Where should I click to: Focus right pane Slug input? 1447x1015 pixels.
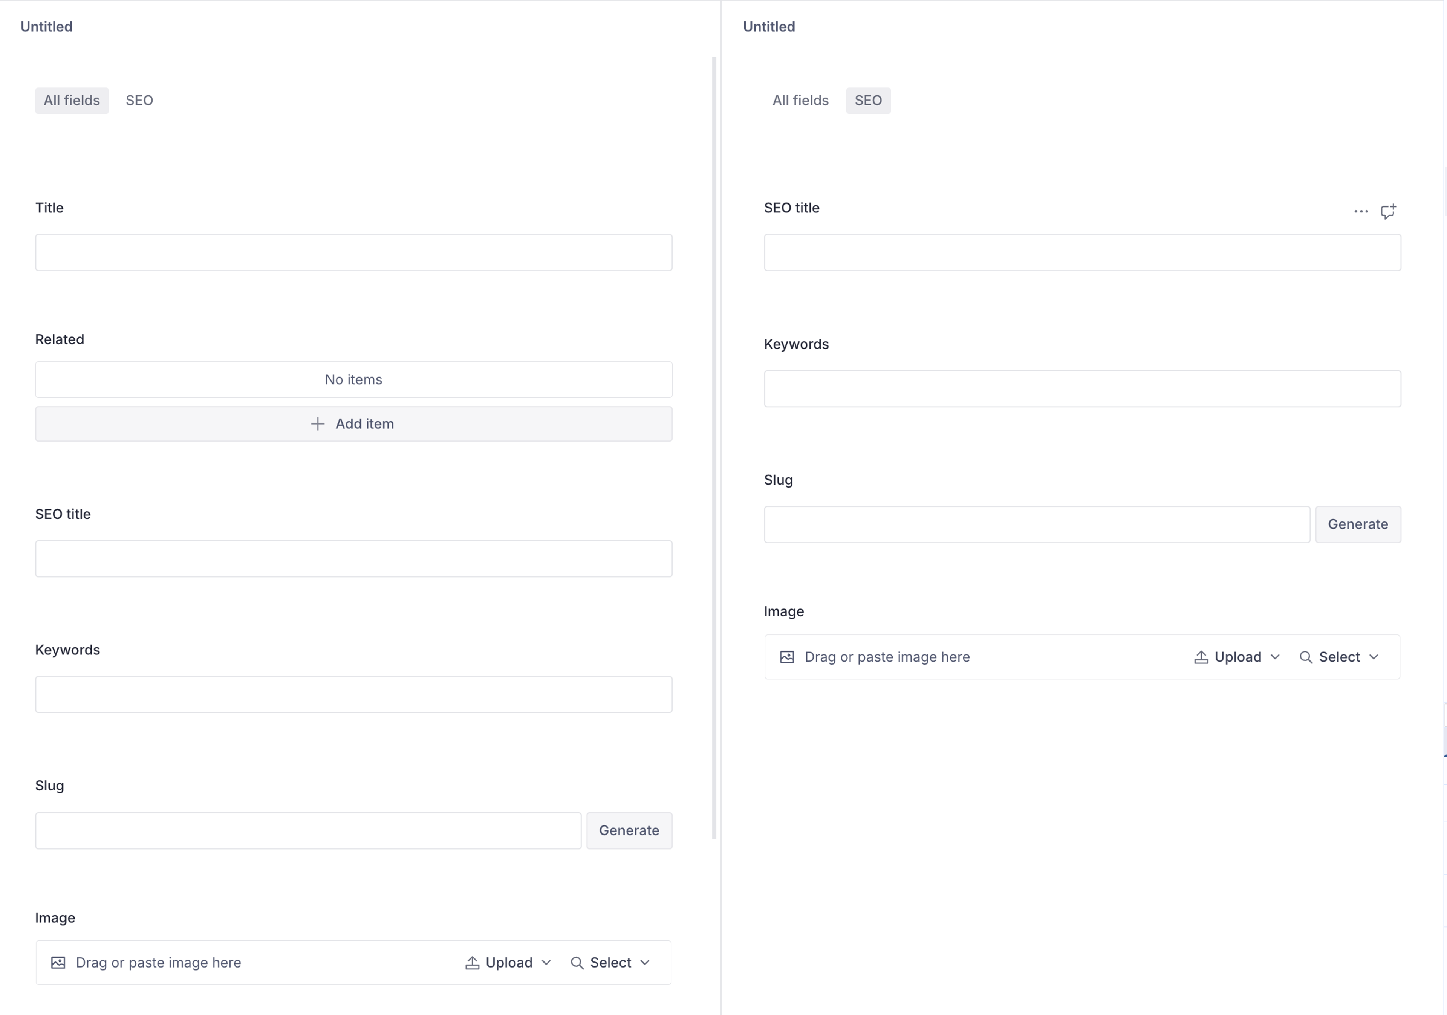point(1037,525)
